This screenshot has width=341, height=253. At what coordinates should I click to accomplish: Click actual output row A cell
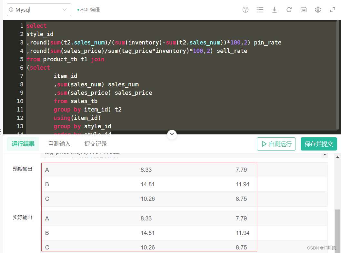(47, 219)
